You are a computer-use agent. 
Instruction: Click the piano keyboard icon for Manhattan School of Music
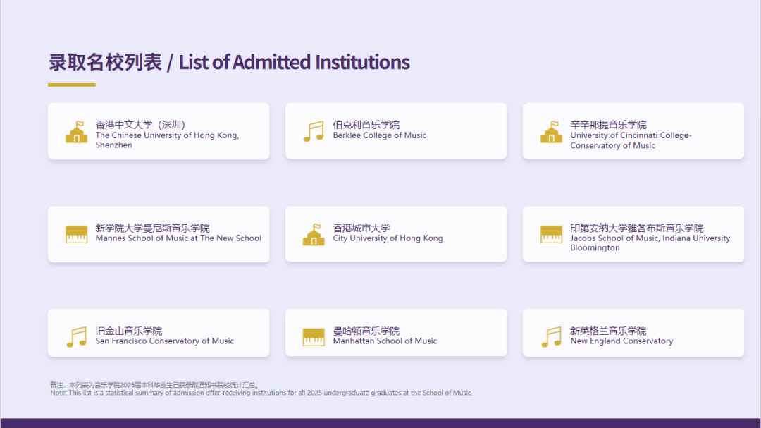[314, 337]
